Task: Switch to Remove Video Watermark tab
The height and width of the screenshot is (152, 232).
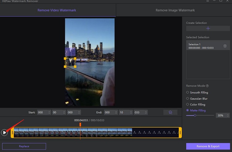Action: (x=57, y=10)
